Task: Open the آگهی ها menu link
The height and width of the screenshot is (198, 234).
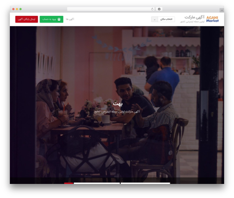Action: click(70, 19)
